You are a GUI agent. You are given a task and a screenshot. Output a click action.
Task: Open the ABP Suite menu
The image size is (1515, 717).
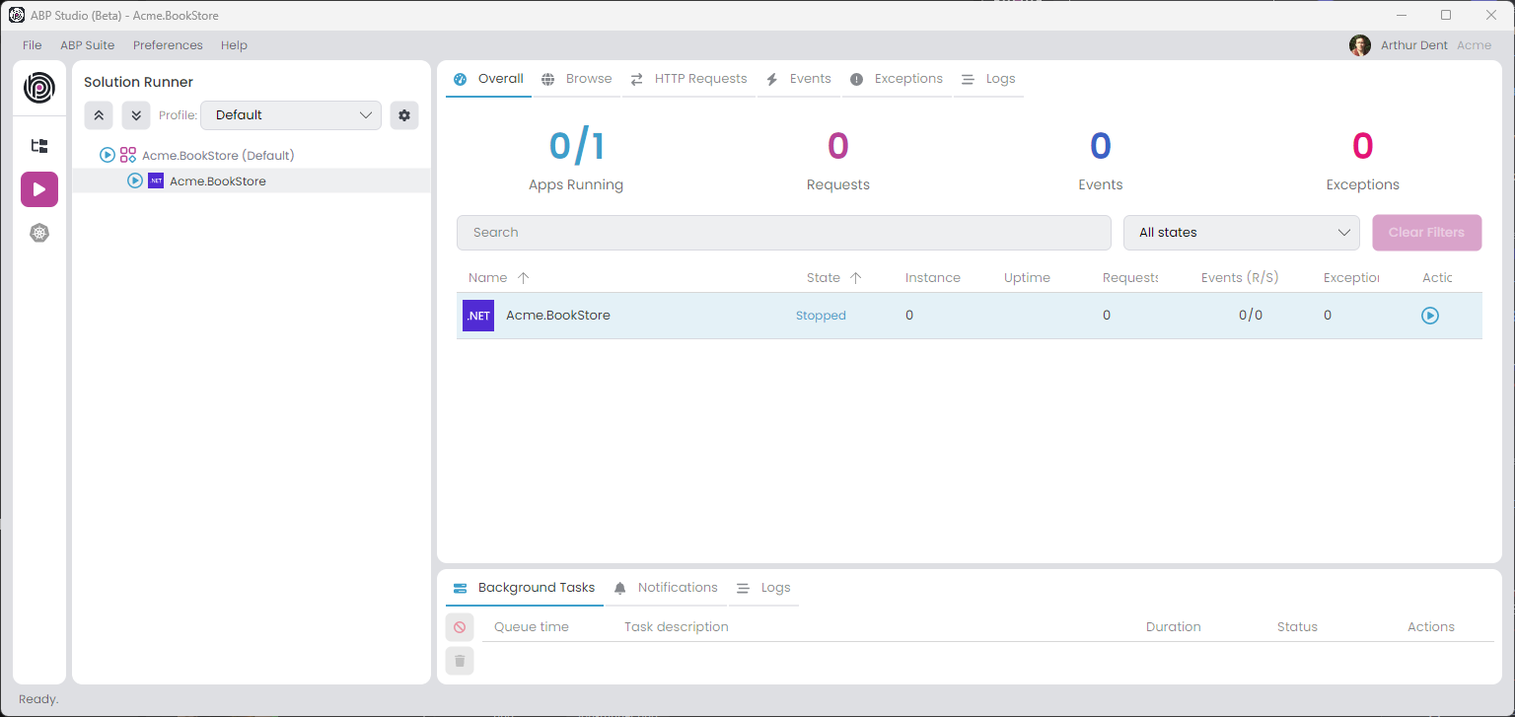coord(87,44)
